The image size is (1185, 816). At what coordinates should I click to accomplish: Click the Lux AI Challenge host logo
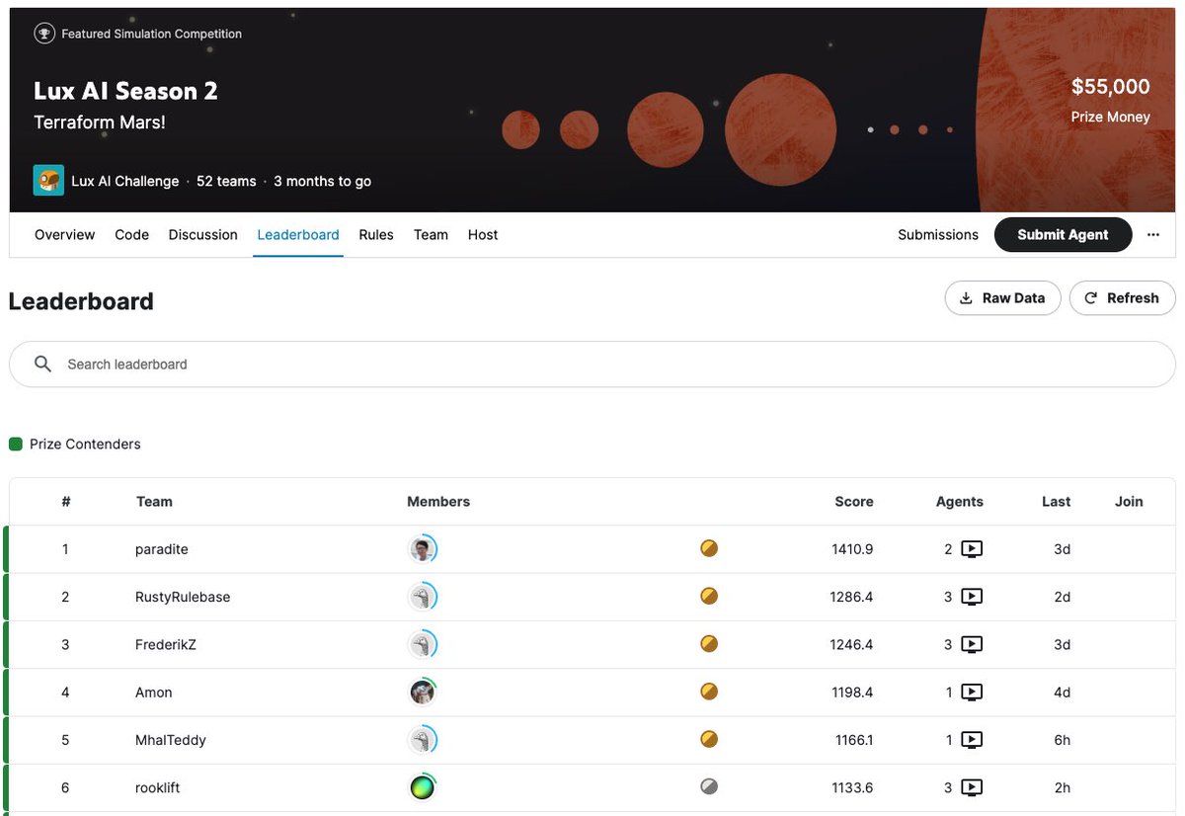[x=48, y=181]
